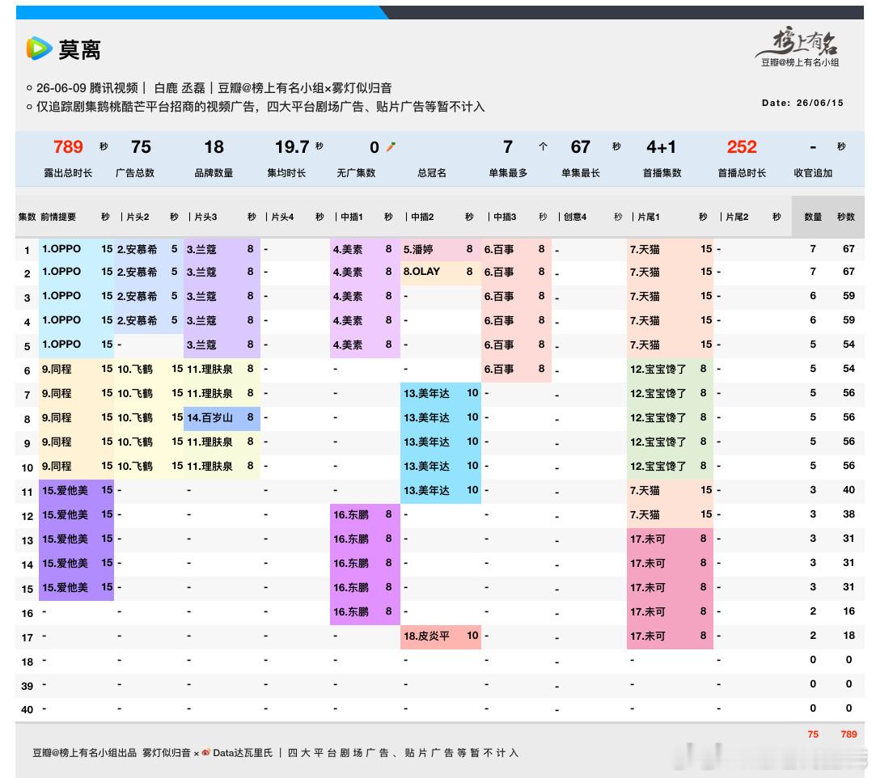Click the 16.东鹏 cell in episode 16 row
The width and height of the screenshot is (876, 778).
point(366,612)
